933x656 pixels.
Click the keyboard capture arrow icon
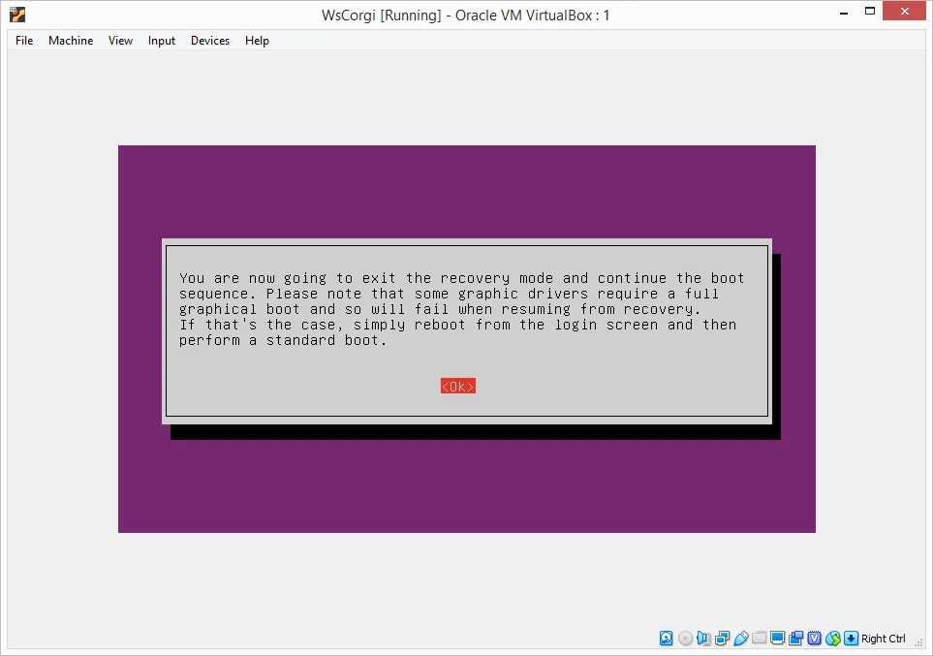[x=852, y=639]
